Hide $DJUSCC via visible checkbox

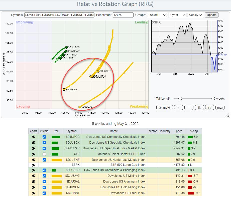44,137
